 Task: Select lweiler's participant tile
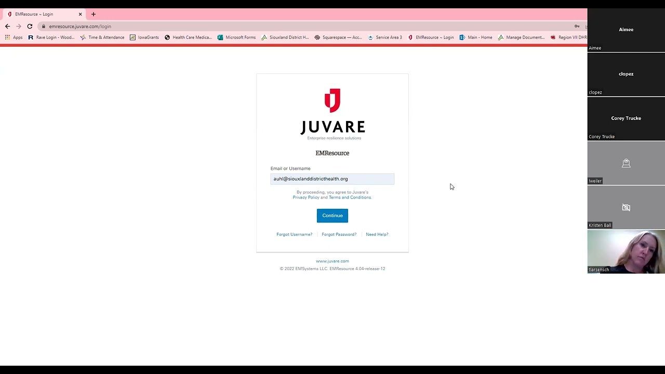[x=626, y=163]
